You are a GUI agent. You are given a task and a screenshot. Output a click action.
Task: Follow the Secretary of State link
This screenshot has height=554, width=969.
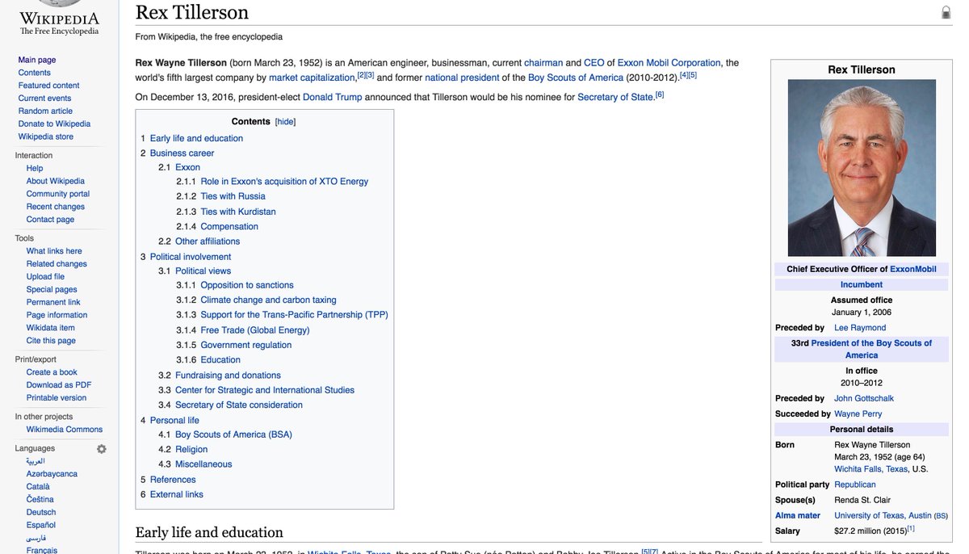[x=615, y=98]
